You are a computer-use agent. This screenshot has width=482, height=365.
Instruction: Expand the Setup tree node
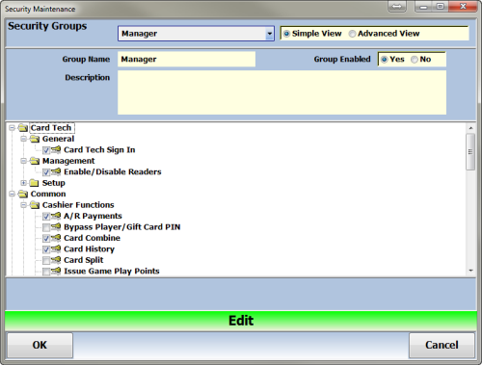pos(23,183)
